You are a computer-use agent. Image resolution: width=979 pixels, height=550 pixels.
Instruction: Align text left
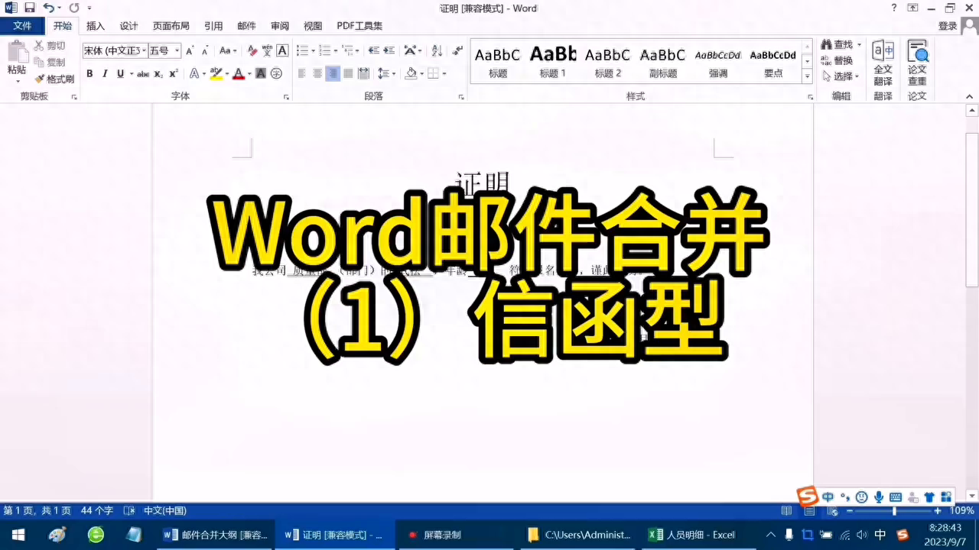tap(301, 73)
